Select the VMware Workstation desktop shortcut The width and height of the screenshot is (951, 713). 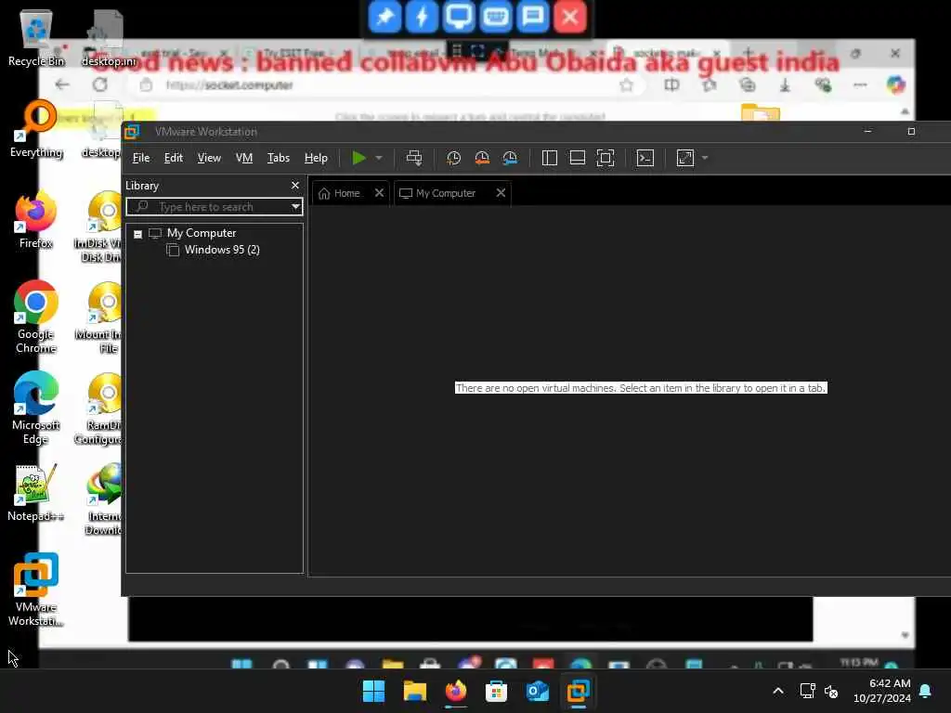(36, 590)
